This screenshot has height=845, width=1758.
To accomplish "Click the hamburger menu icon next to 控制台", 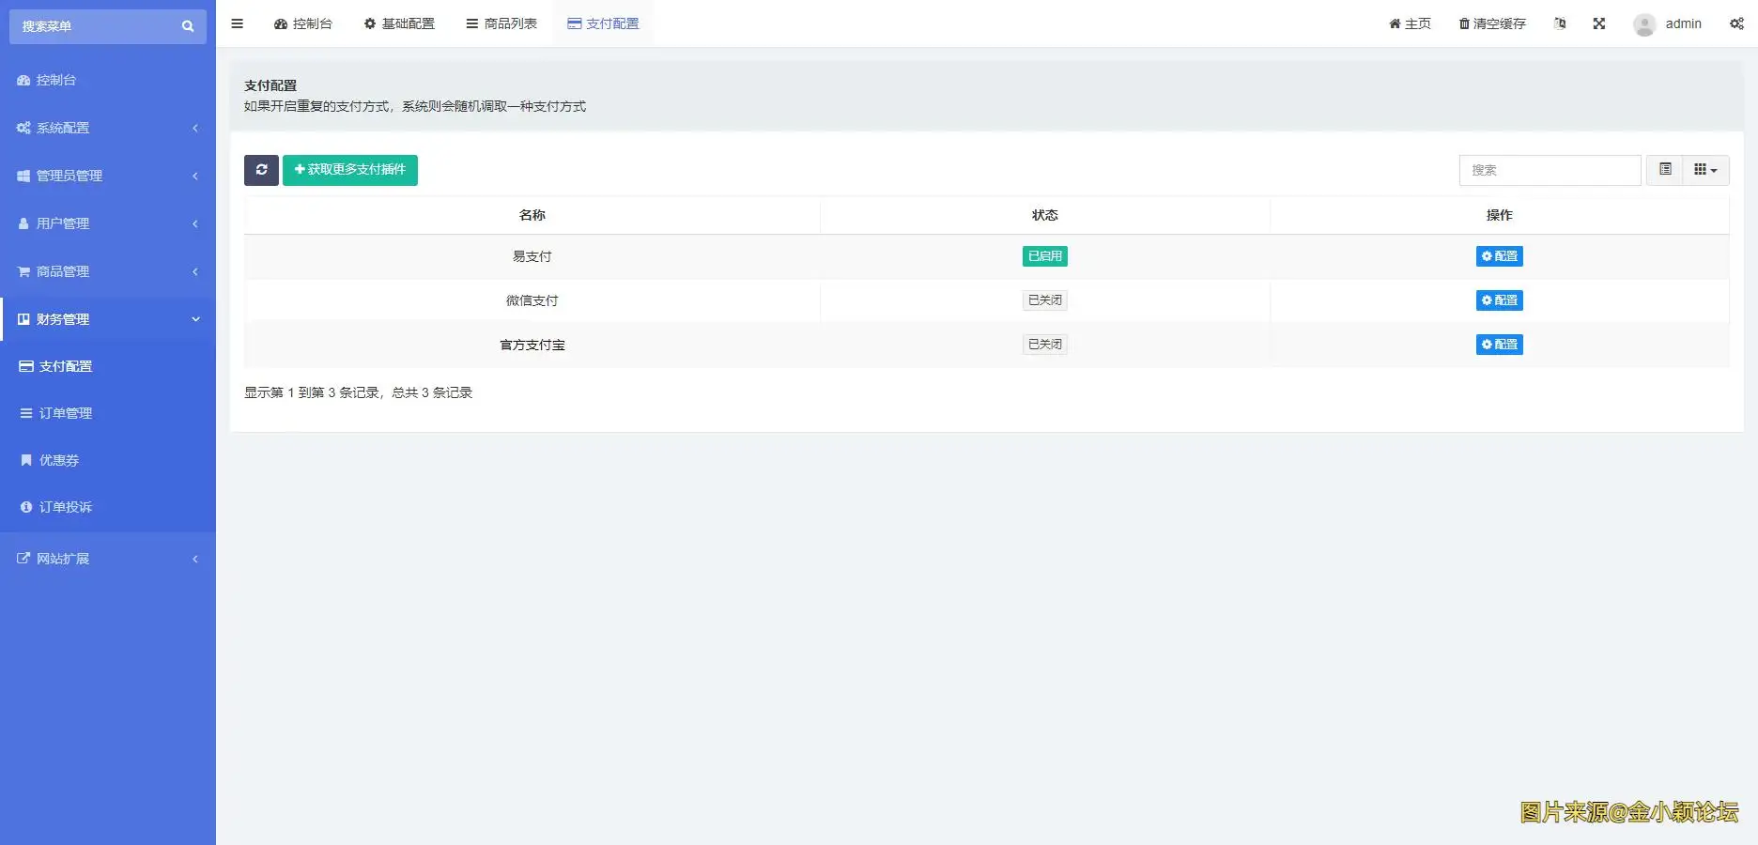I will [x=237, y=23].
